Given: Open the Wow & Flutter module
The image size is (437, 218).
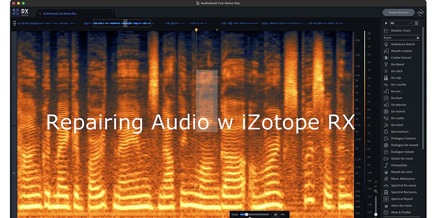Looking at the screenshot, I should [x=398, y=212].
